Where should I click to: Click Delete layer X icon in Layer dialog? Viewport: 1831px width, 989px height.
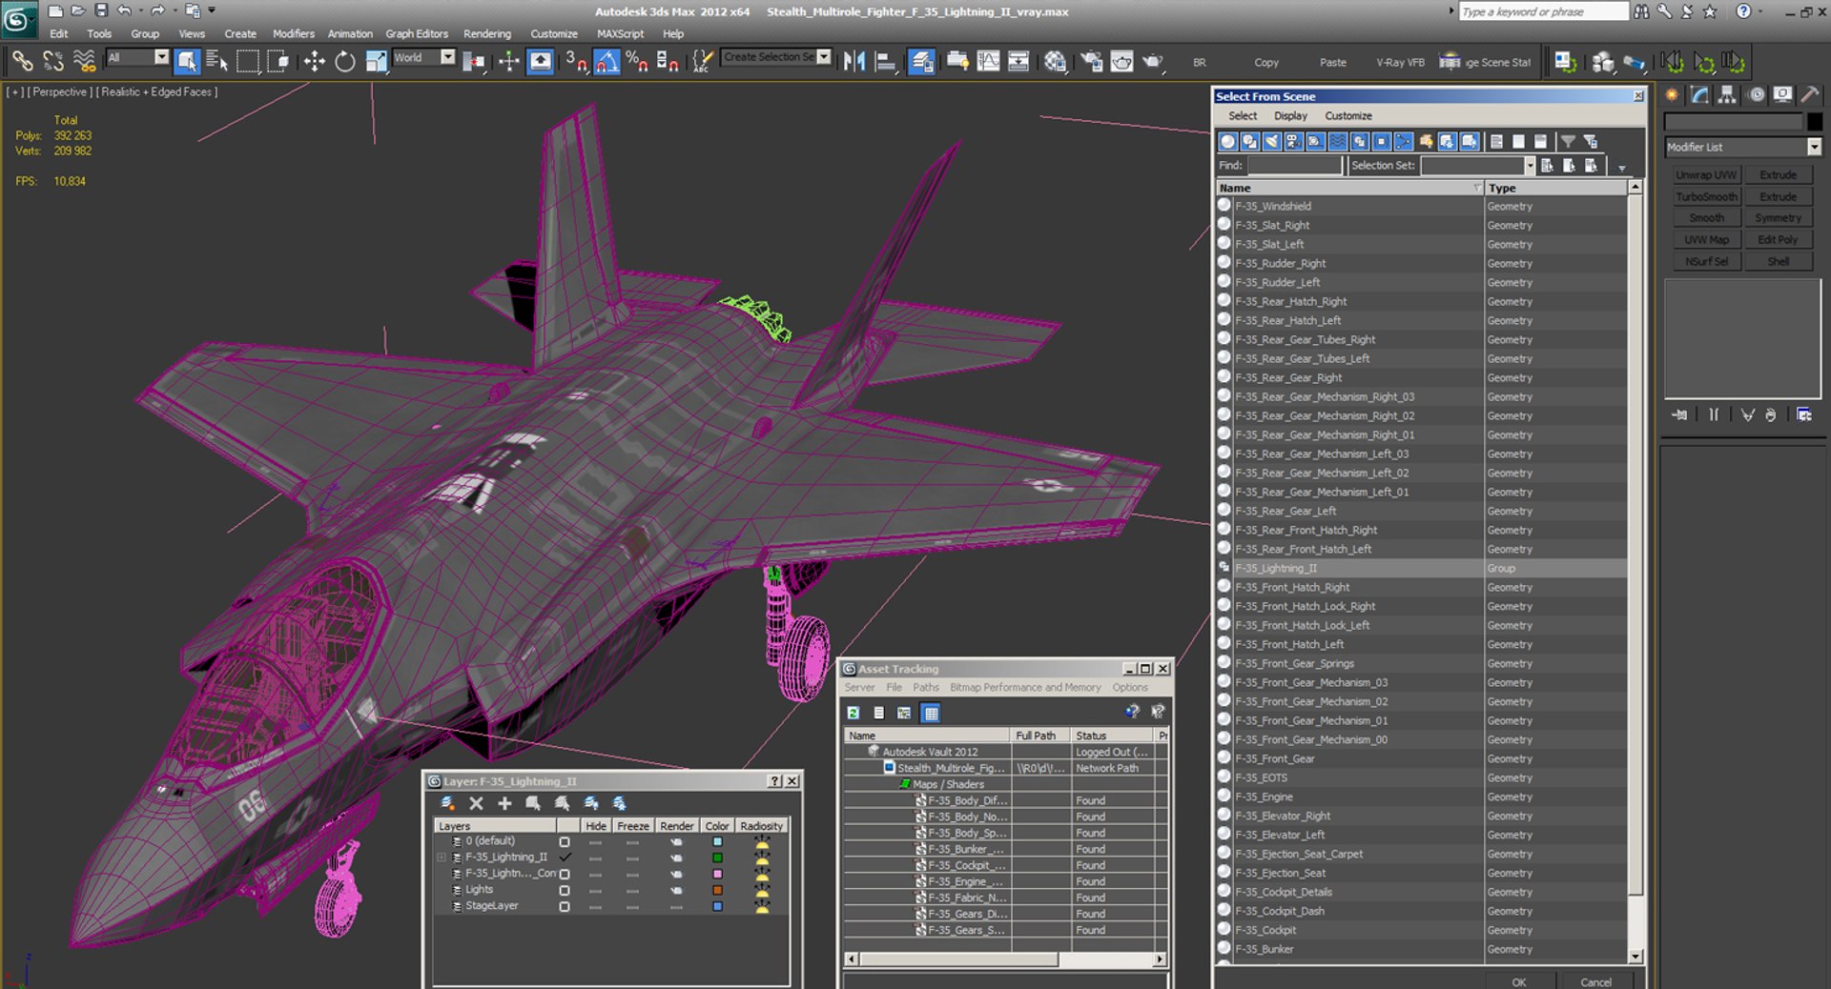[x=477, y=803]
